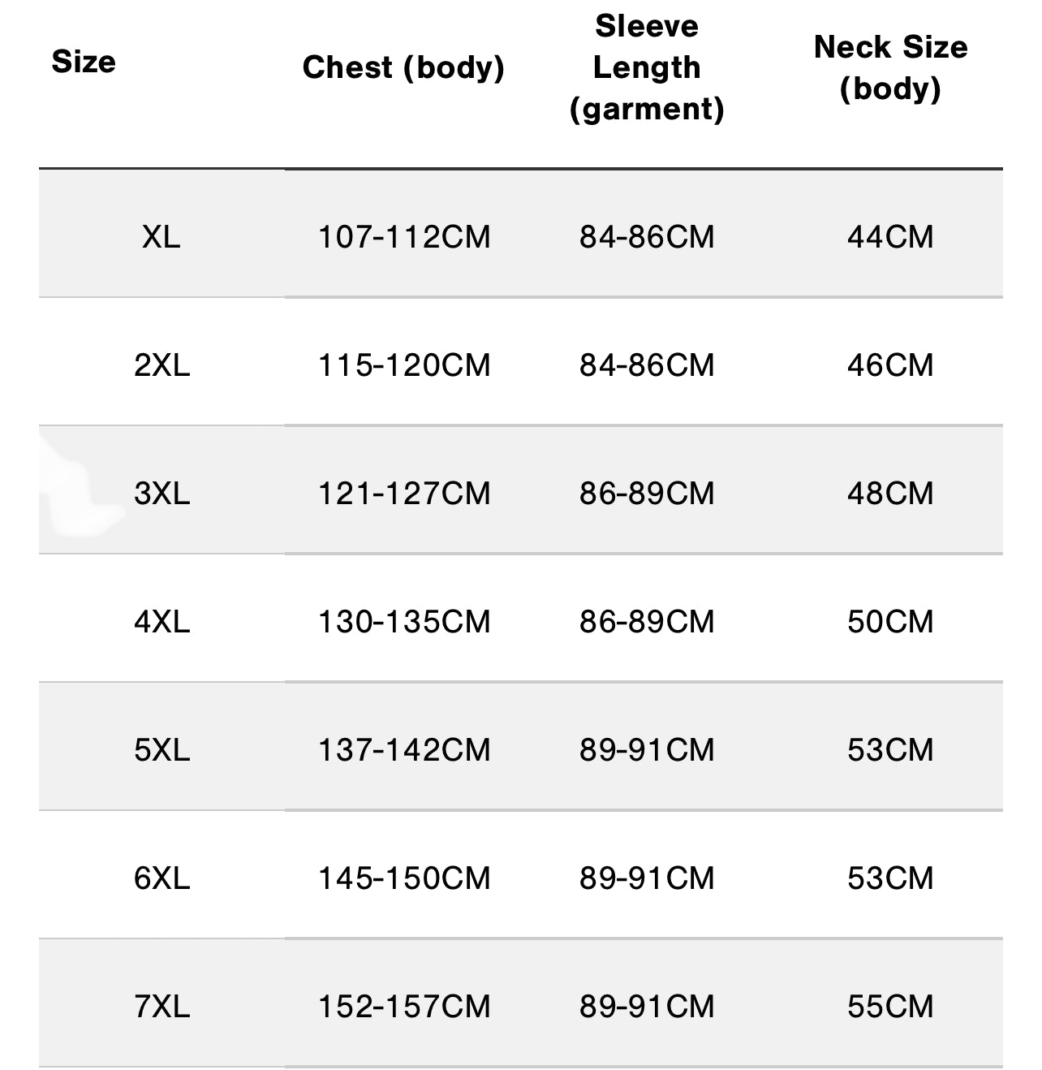Click the 2XL sleeve length 84-86CM cell
Image resolution: width=1042 pixels, height=1070 pixels.
[647, 365]
